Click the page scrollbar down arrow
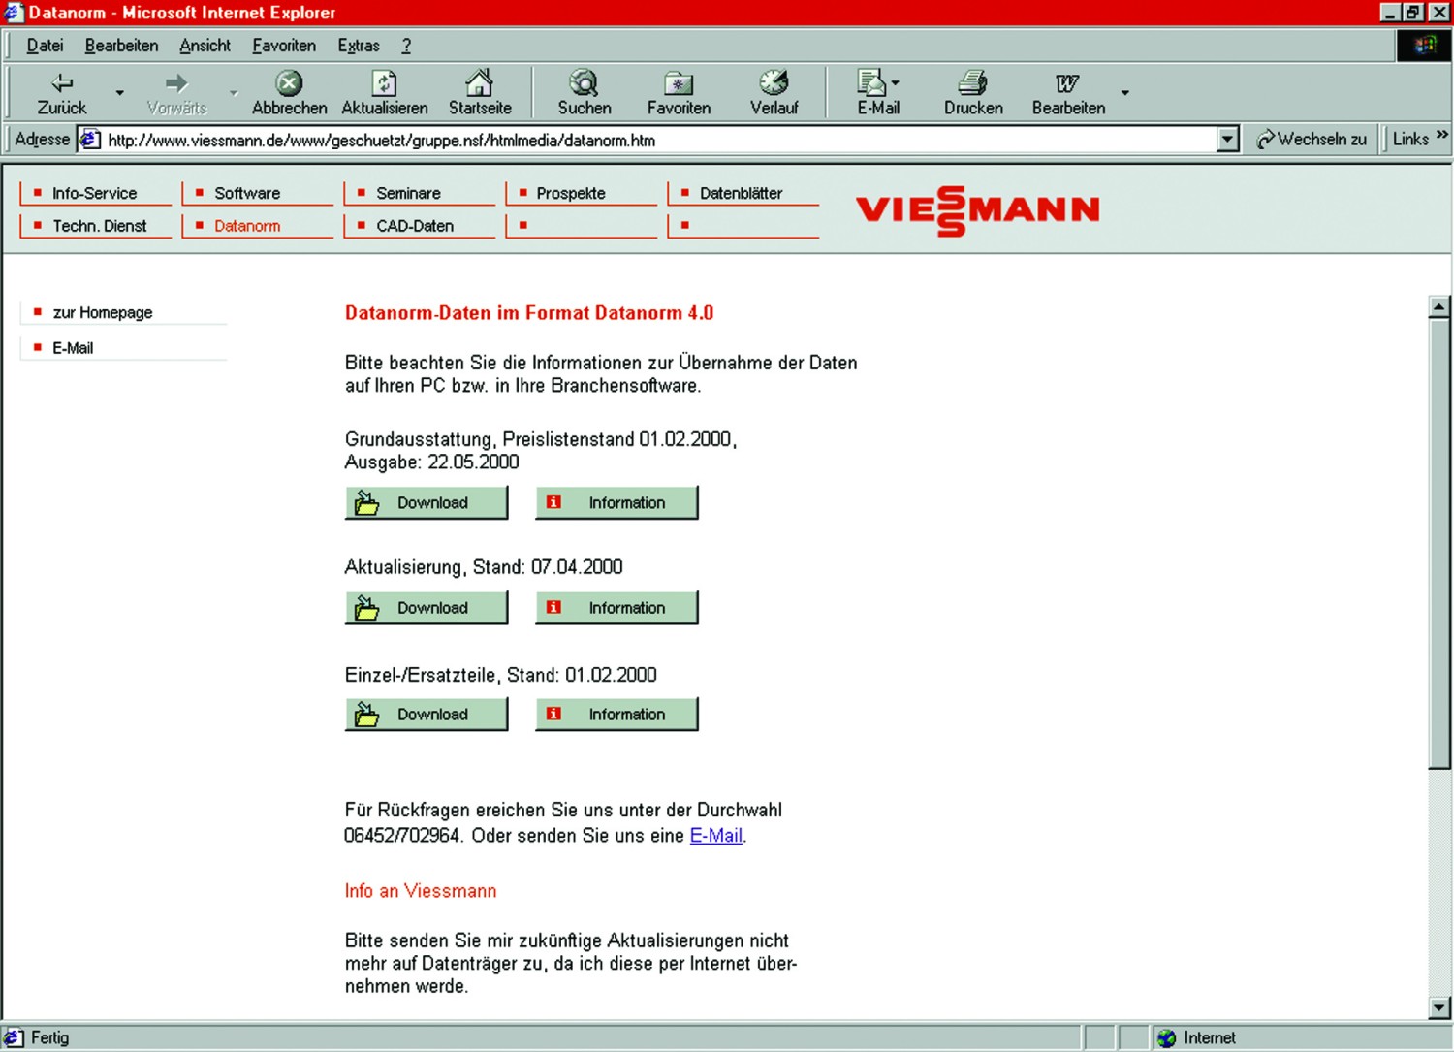The width and height of the screenshot is (1454, 1052). (1439, 1007)
